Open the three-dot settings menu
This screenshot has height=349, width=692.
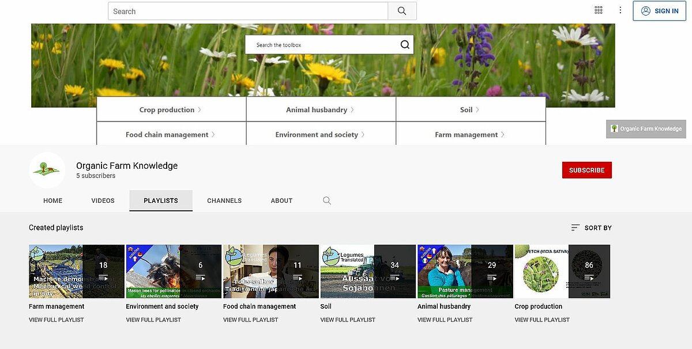pyautogui.click(x=620, y=10)
